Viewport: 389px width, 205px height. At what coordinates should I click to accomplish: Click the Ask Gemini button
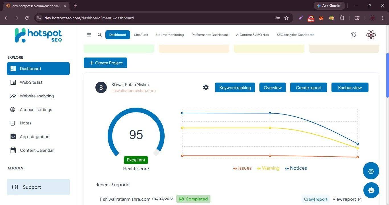329,6
